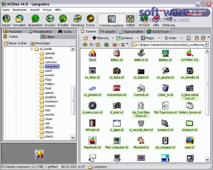Viewport: 213px width, 170px height.
Task: Go up one folder level
Action: tap(98, 45)
